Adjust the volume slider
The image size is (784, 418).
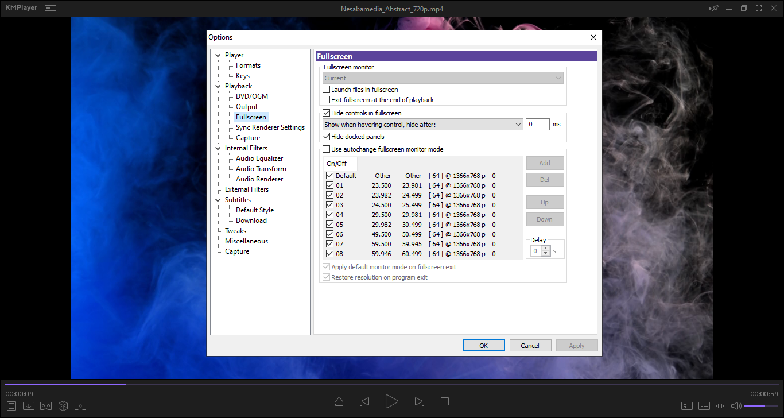click(x=761, y=406)
